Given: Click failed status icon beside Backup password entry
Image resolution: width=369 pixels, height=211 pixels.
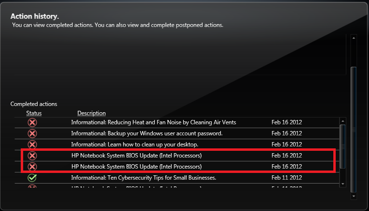Looking at the screenshot, I should click(32, 133).
